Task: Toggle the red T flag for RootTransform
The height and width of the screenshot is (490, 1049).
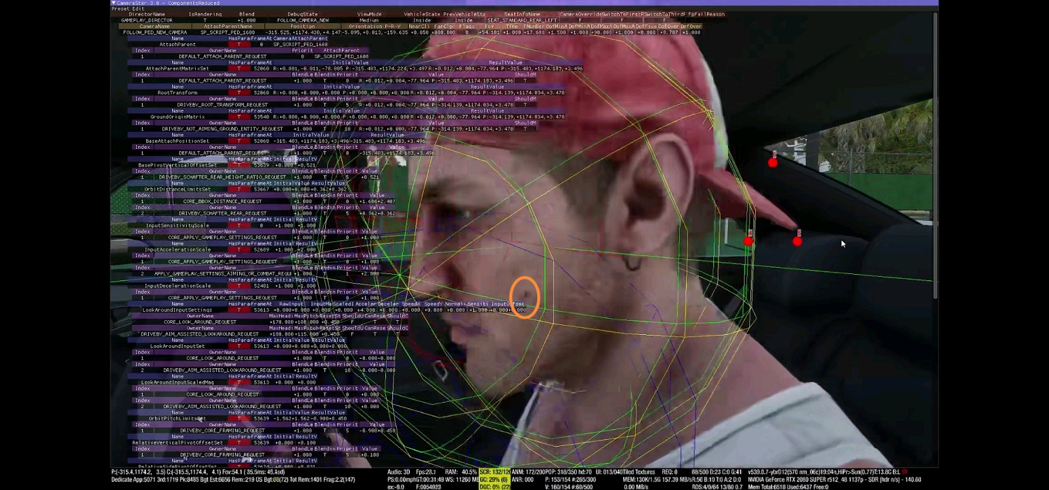Action: point(238,92)
